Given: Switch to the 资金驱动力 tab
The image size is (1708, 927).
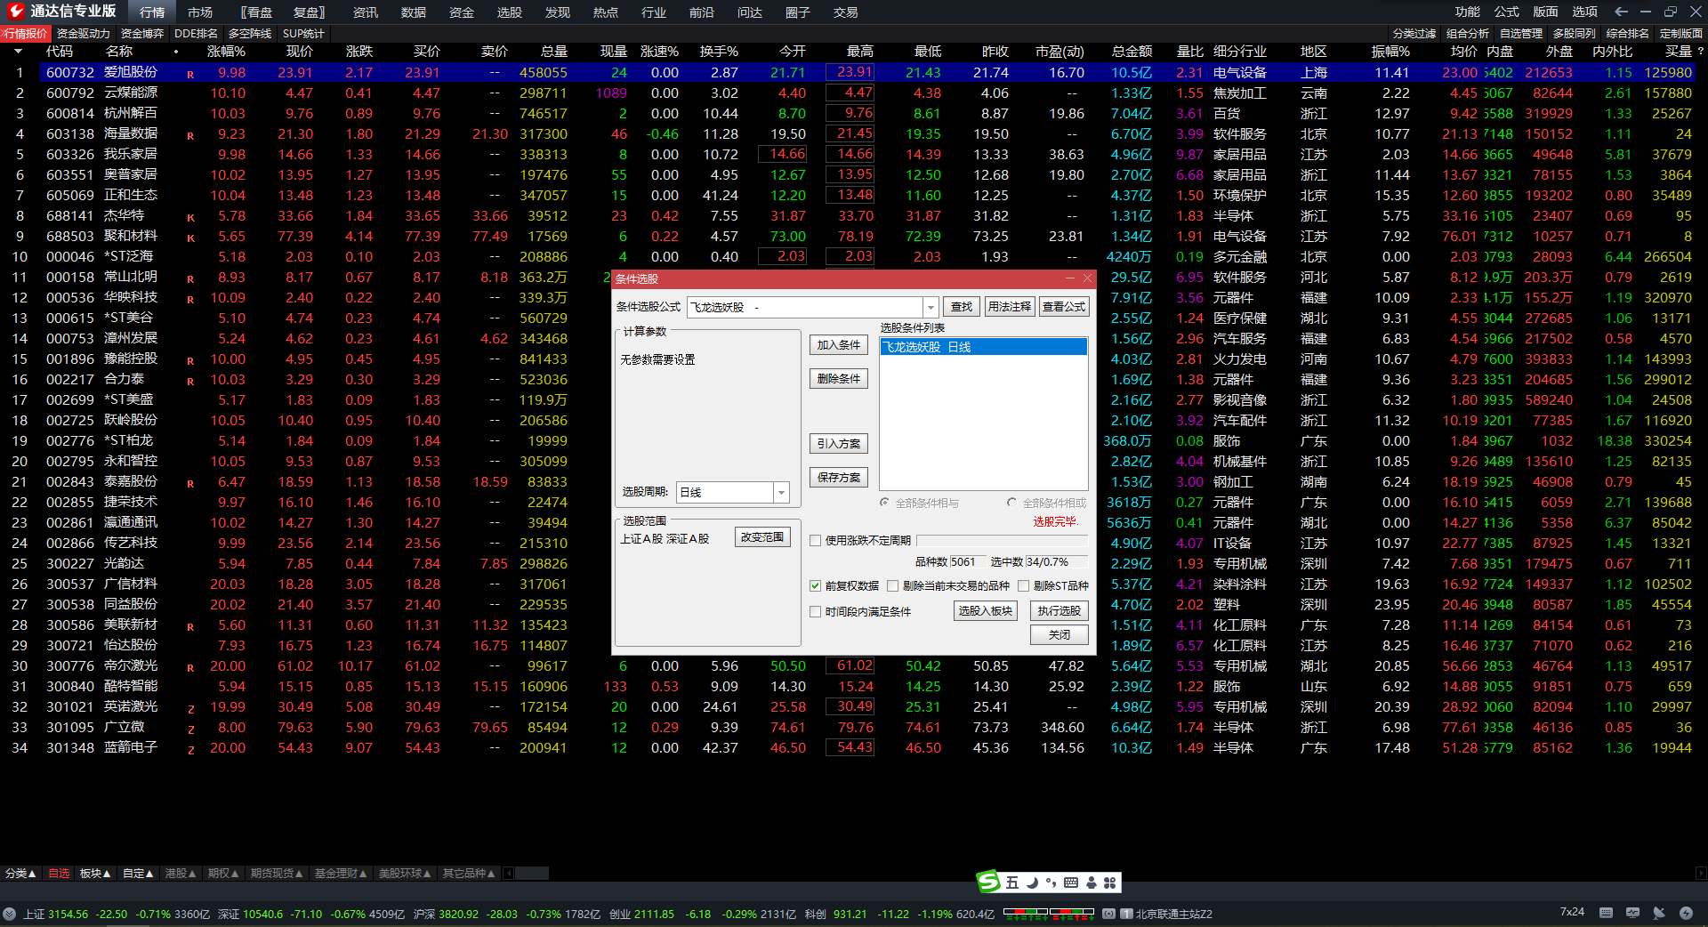Looking at the screenshot, I should (x=84, y=34).
